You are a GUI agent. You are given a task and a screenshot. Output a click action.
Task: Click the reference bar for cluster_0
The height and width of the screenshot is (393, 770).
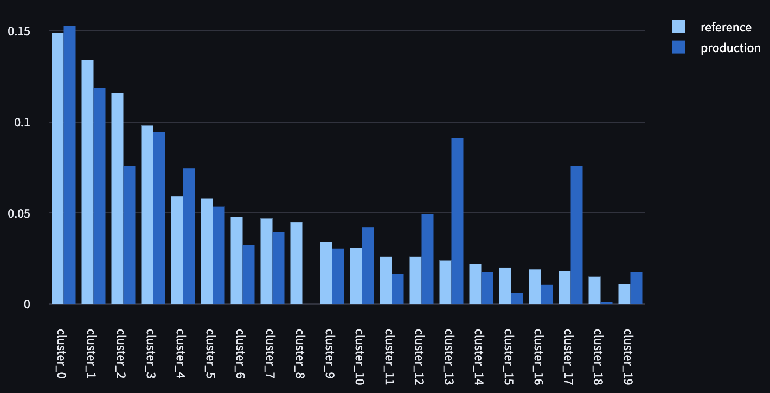[57, 168]
